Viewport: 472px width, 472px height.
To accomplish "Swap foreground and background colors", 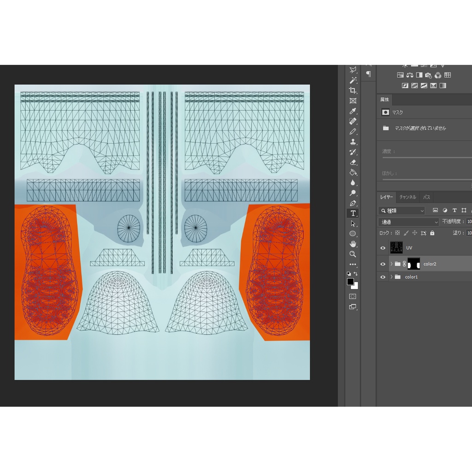I will (x=356, y=274).
